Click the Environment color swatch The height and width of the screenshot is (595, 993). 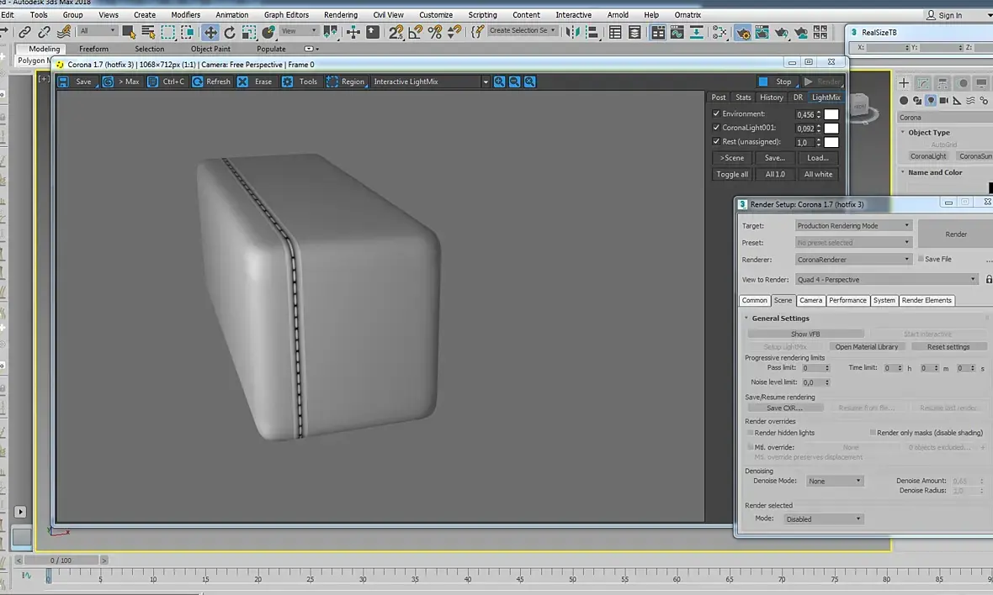831,114
